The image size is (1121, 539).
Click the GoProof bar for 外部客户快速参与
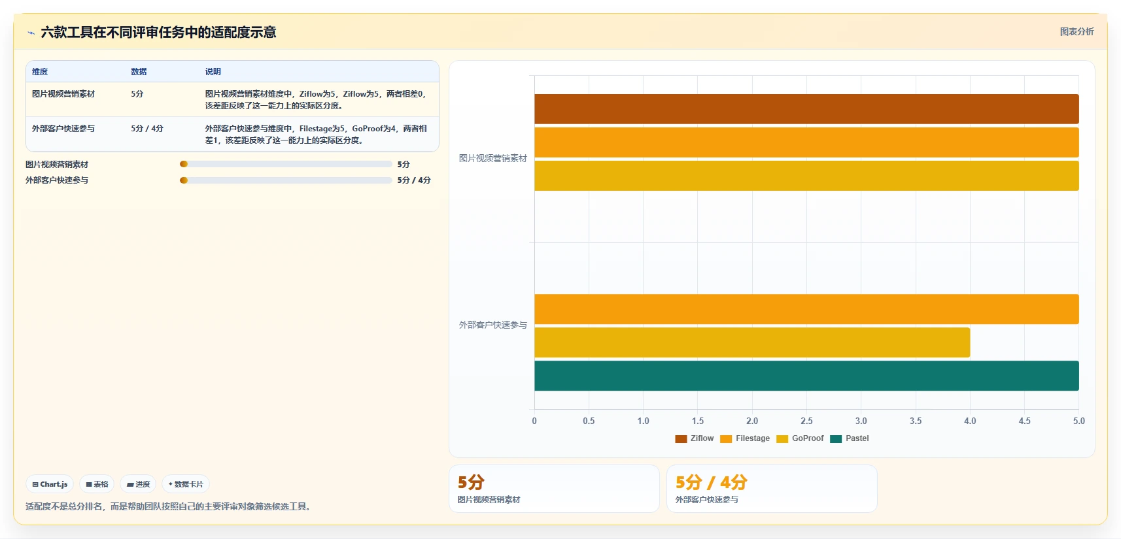click(752, 342)
